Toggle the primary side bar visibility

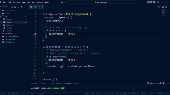pos(148,2)
